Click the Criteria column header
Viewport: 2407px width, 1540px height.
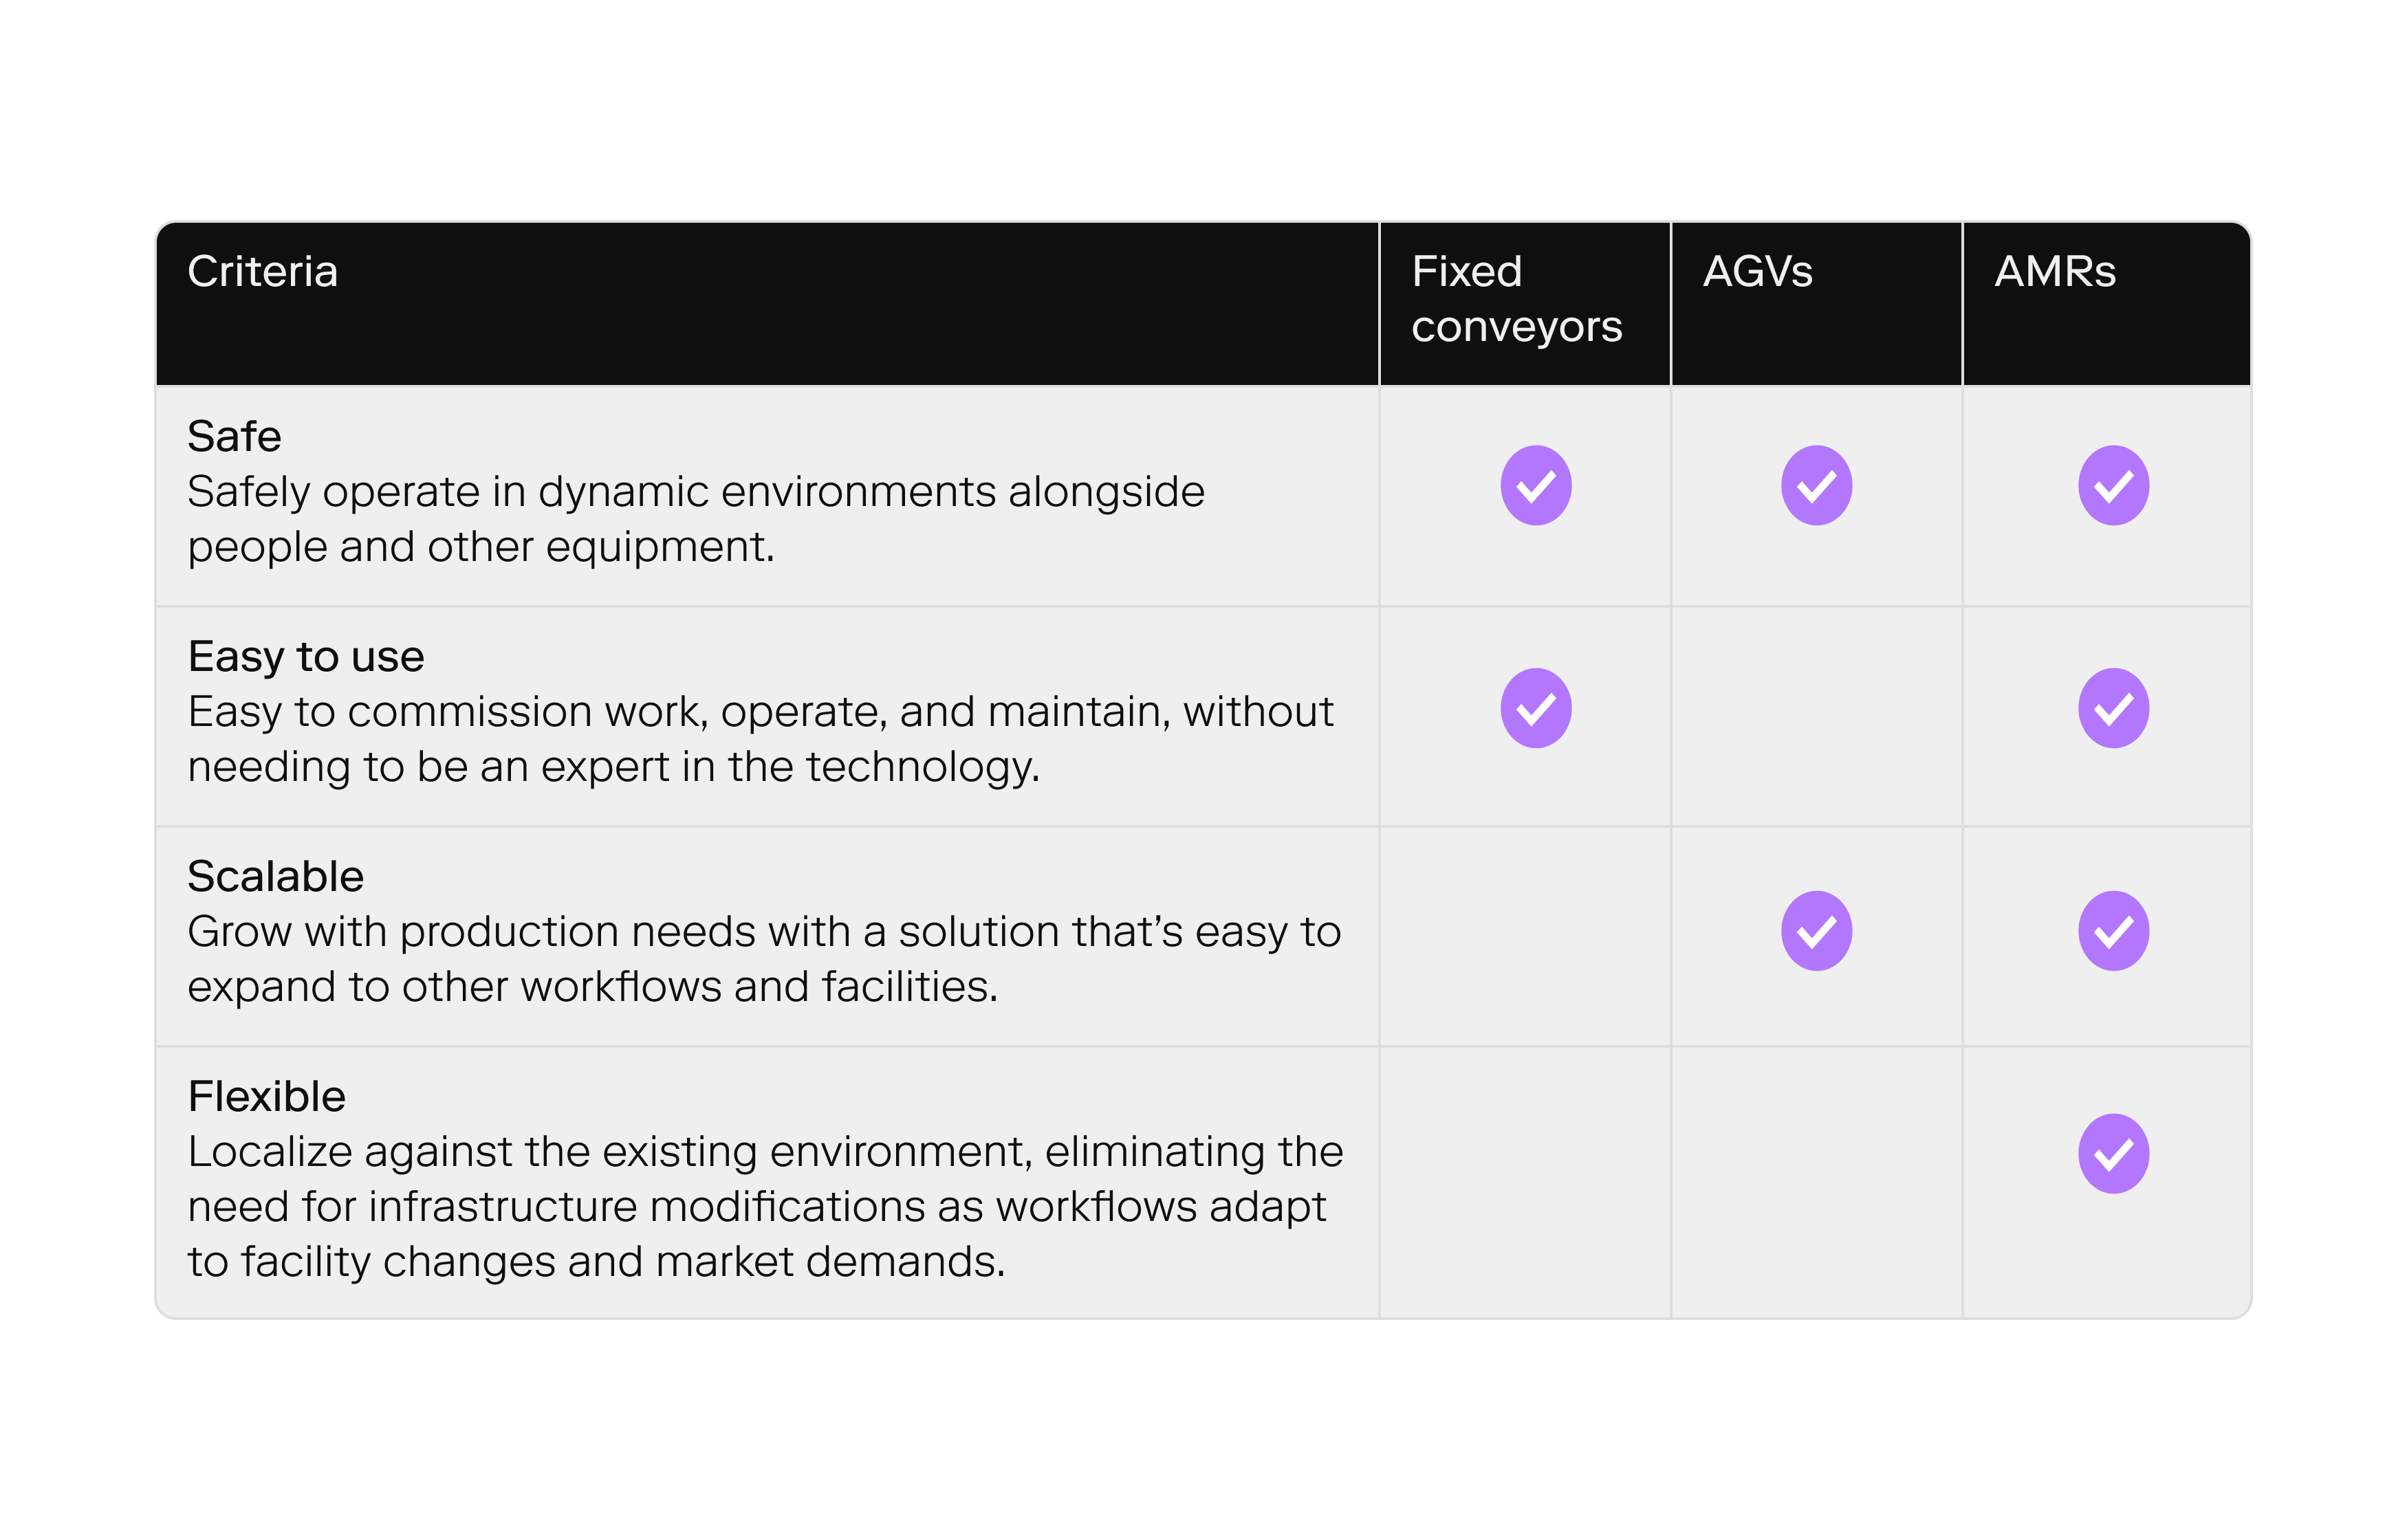click(x=263, y=272)
